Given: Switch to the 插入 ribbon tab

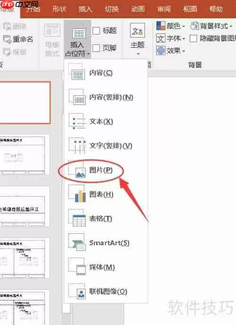Looking at the screenshot, I should (85, 9).
